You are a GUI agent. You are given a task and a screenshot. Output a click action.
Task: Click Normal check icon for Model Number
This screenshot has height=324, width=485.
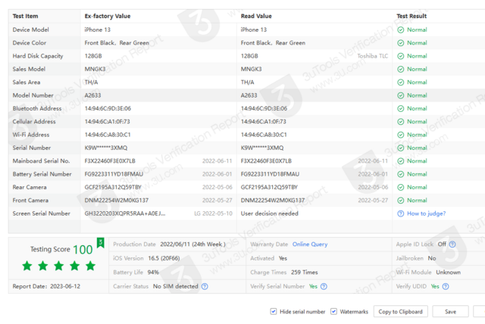[x=401, y=95]
